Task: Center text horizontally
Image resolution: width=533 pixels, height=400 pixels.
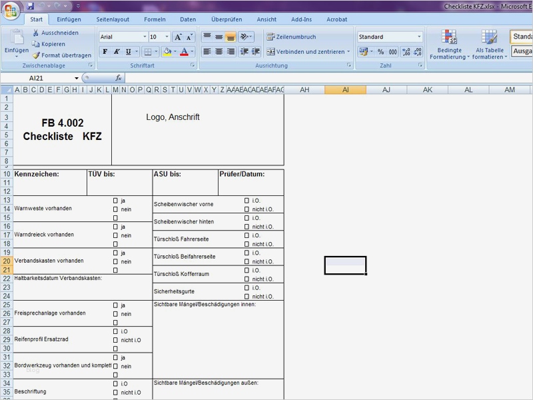Action: click(219, 52)
